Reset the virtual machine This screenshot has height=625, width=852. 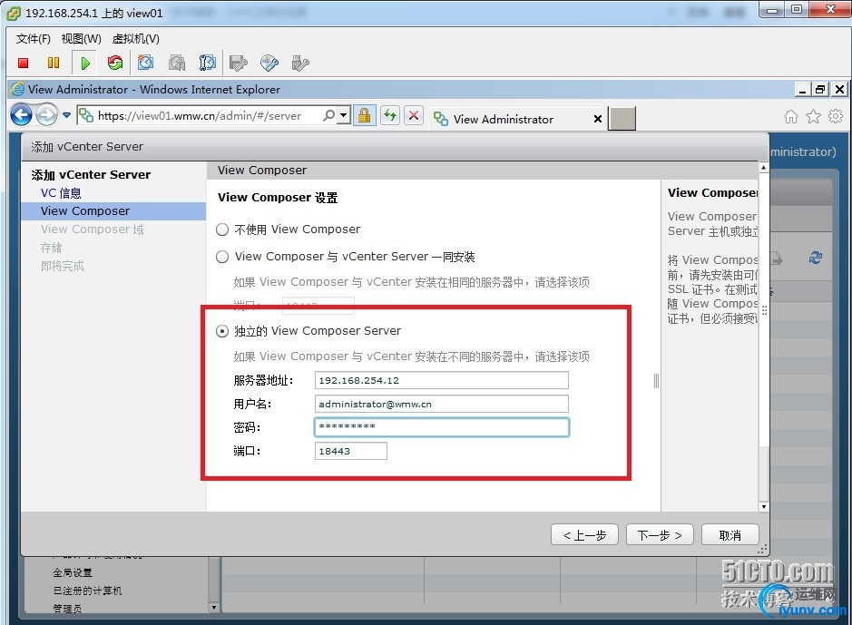point(114,63)
